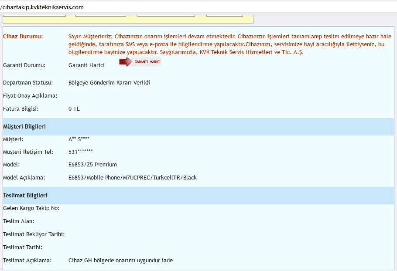Click the Teslimat Bilgileri section header
Image resolution: width=397 pixels, height=271 pixels.
coord(25,196)
